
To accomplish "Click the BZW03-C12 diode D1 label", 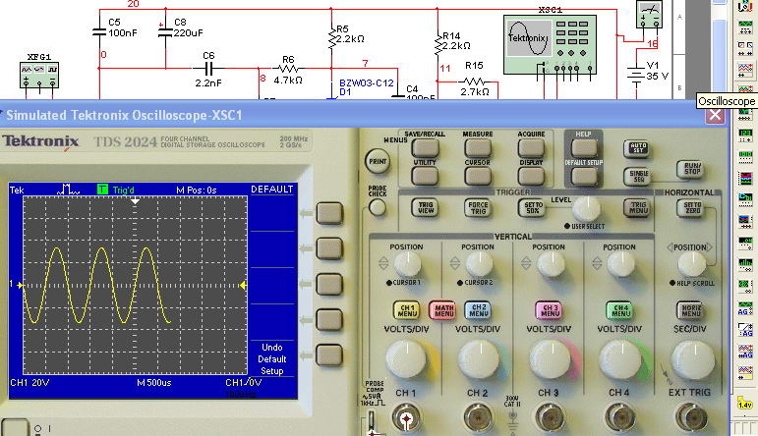I will pyautogui.click(x=366, y=87).
